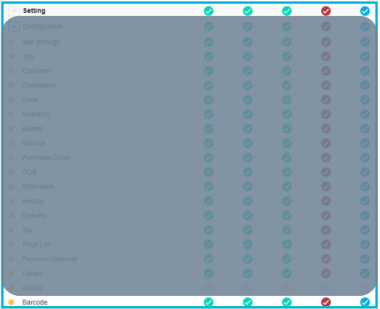
Task: Toggle the red checkmark in Setting row
Action: coord(325,11)
